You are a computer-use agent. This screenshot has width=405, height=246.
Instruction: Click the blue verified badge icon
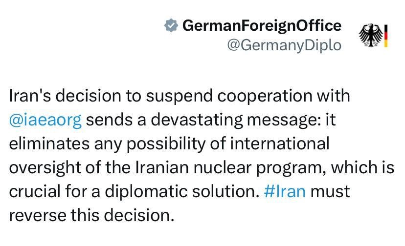coord(171,26)
